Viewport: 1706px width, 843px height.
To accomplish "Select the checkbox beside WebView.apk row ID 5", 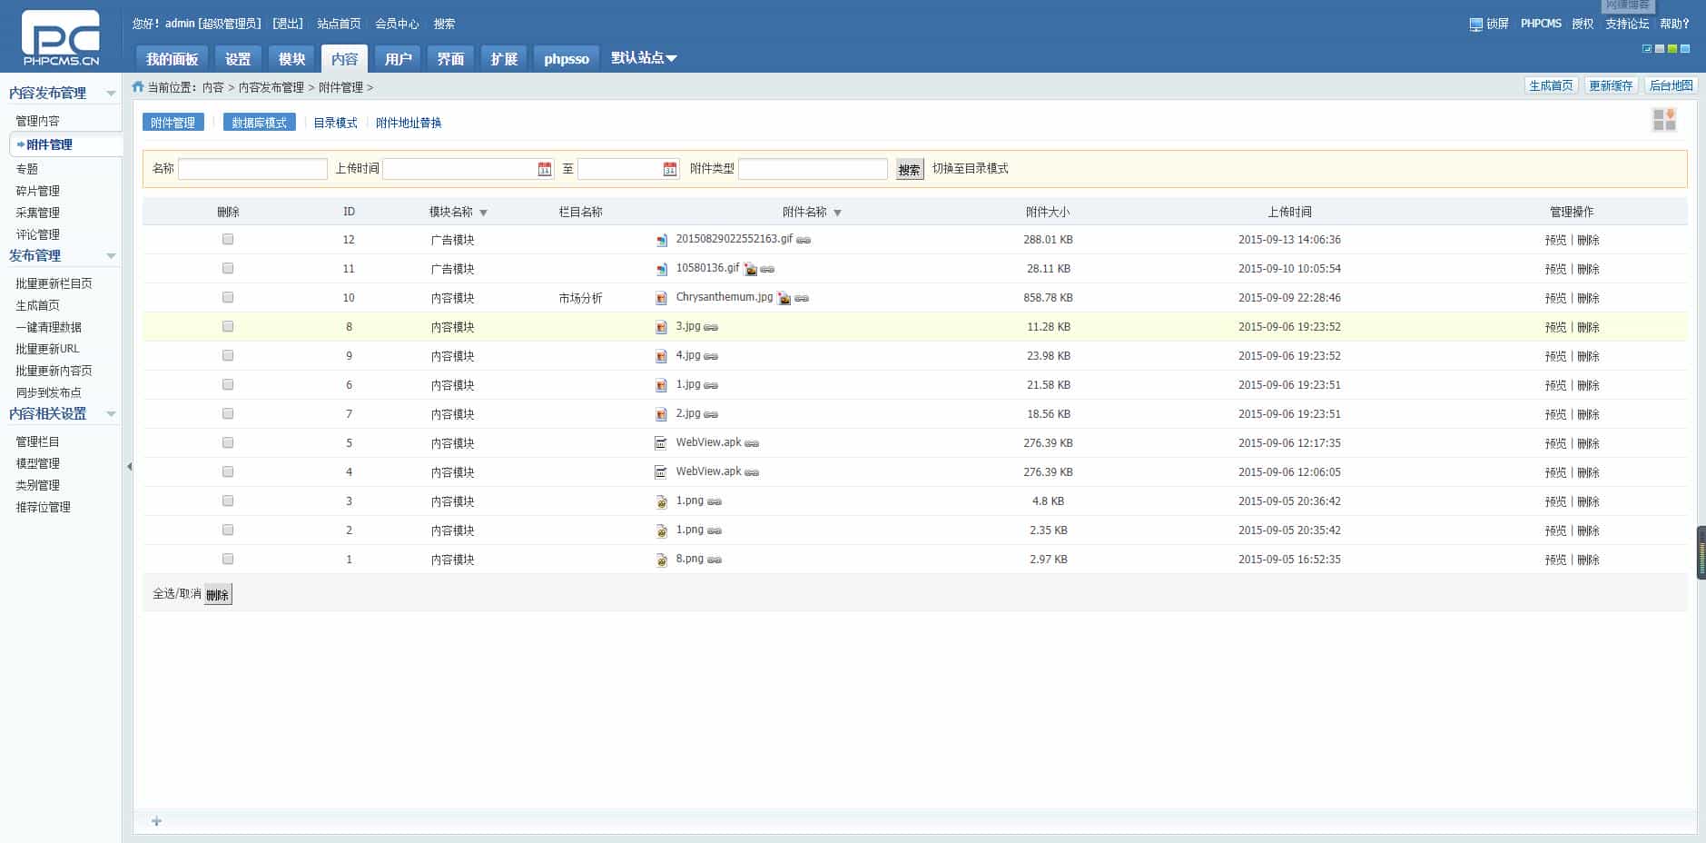I will (x=228, y=443).
